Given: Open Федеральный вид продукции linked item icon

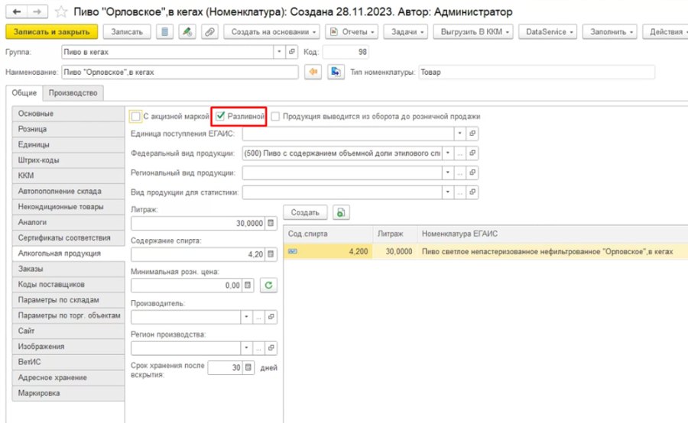Looking at the screenshot, I should (x=472, y=153).
